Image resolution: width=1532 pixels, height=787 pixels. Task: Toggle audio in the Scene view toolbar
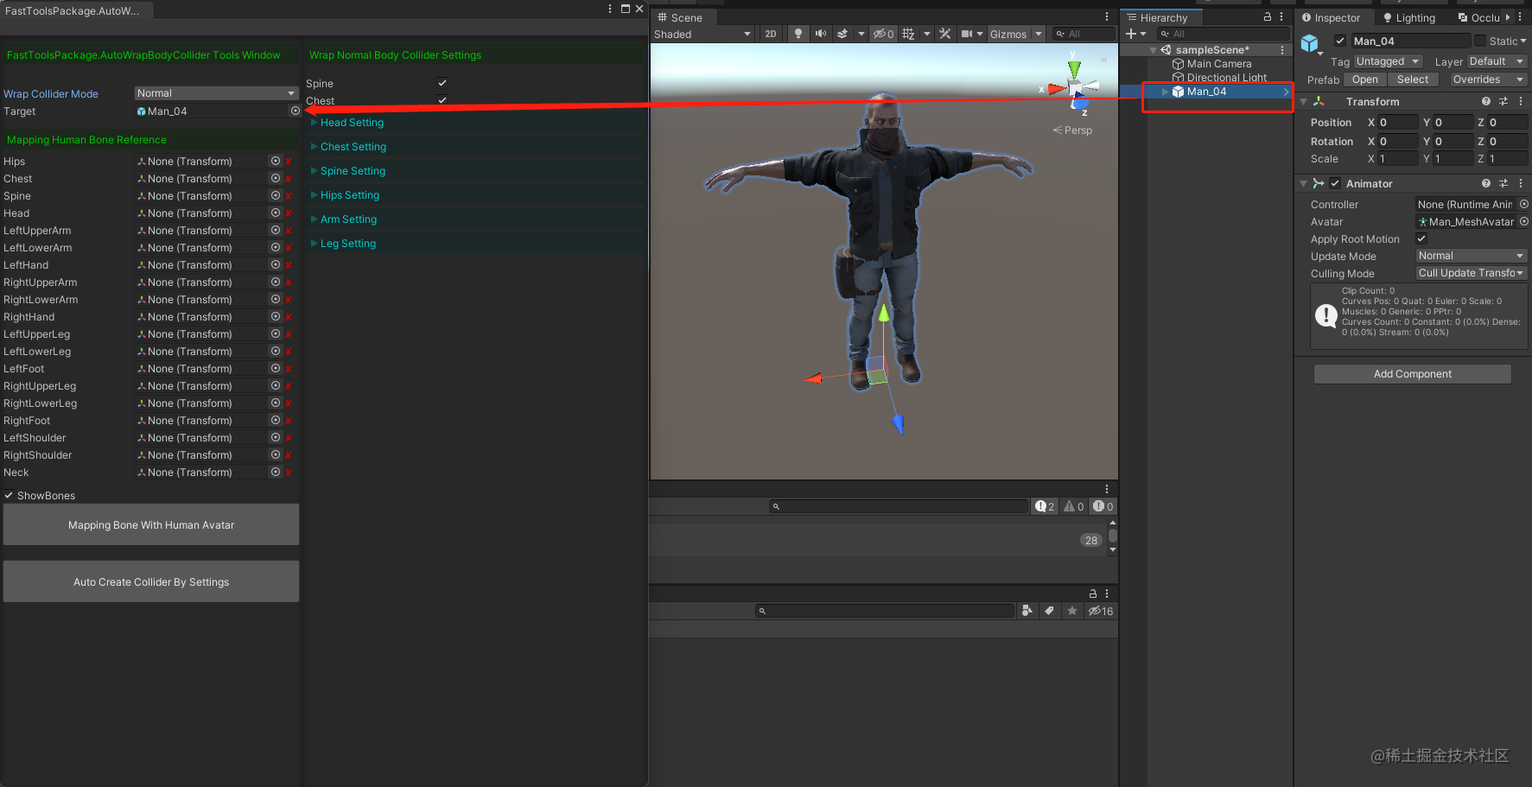click(820, 34)
